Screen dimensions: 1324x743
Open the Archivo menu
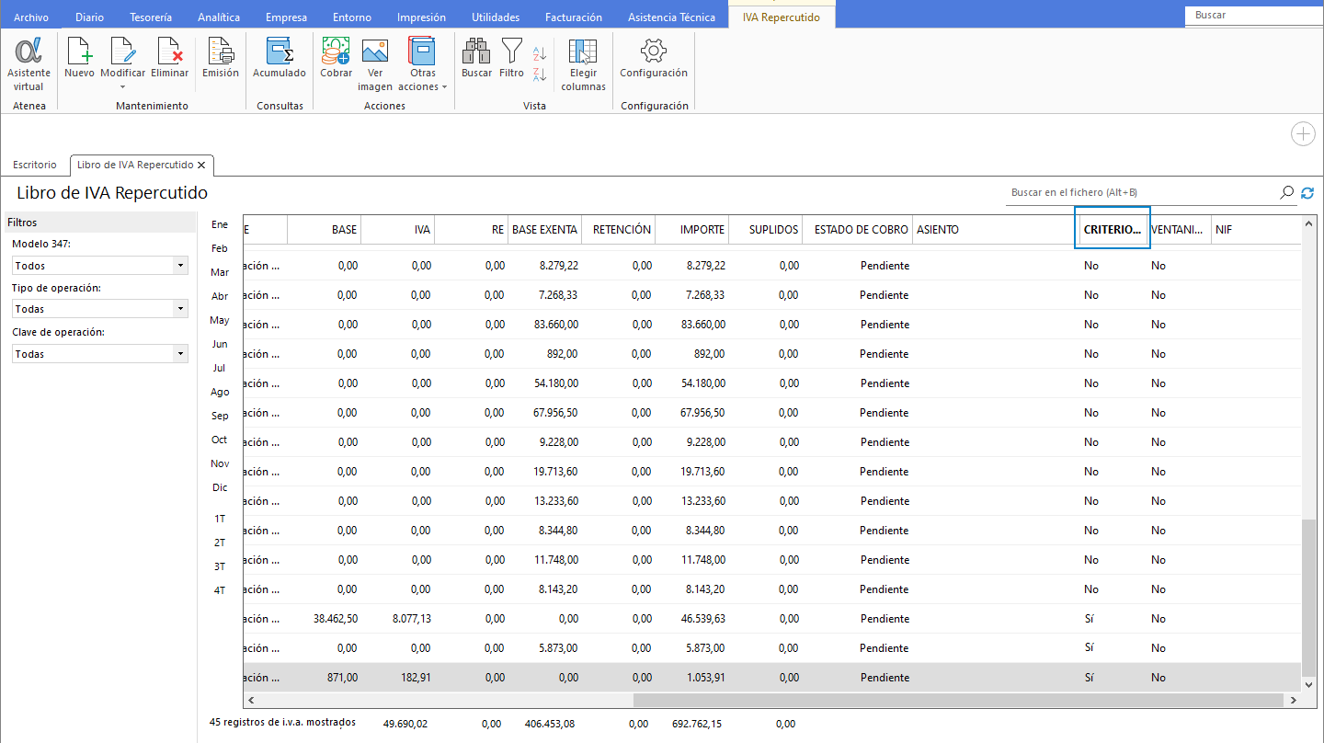pyautogui.click(x=30, y=17)
